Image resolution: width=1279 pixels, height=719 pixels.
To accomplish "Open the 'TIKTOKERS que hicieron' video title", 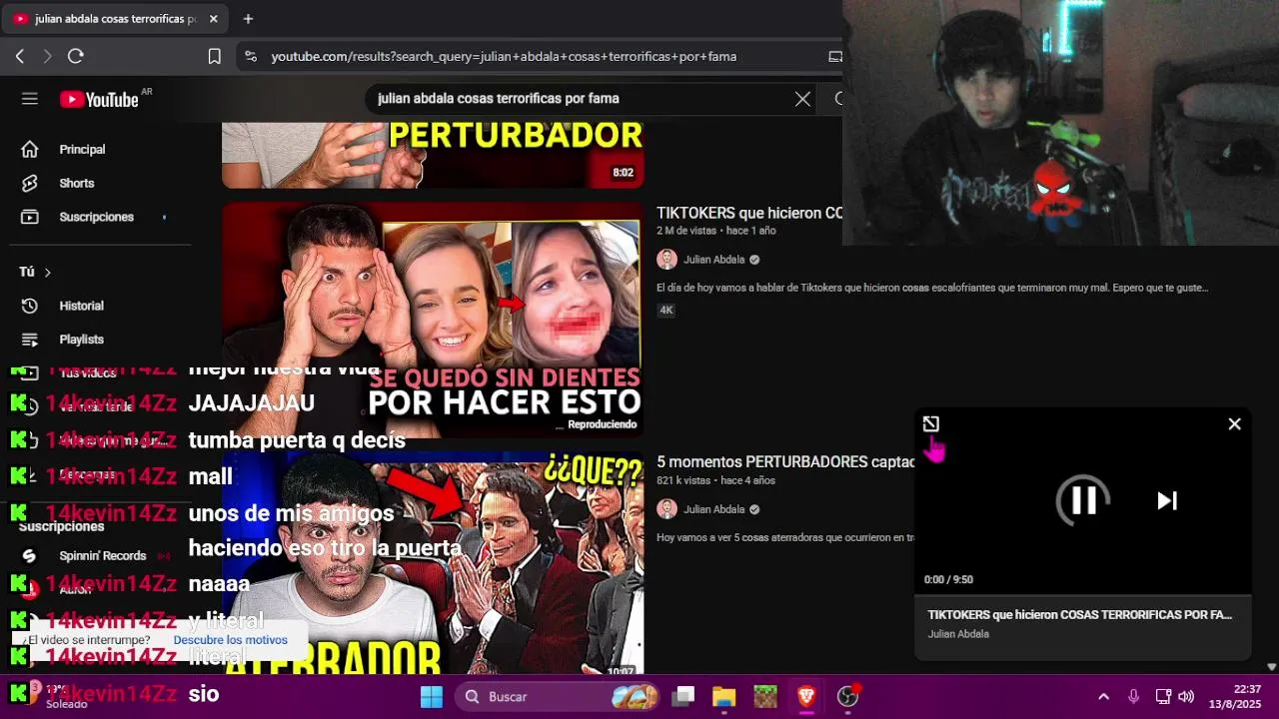I will coord(749,213).
